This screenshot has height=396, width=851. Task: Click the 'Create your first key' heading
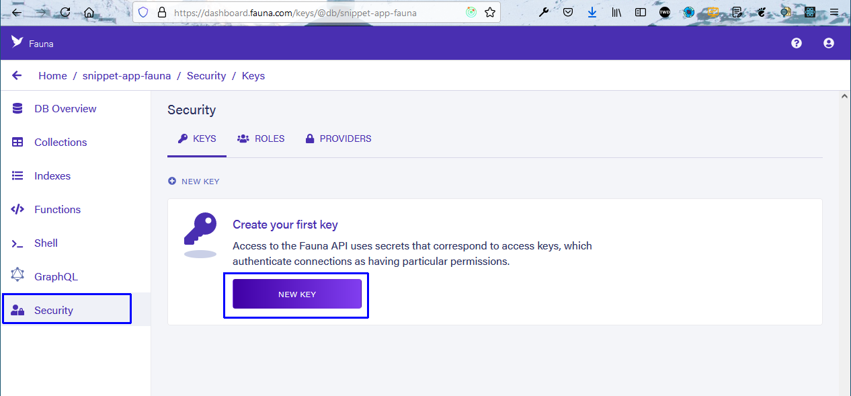click(285, 225)
